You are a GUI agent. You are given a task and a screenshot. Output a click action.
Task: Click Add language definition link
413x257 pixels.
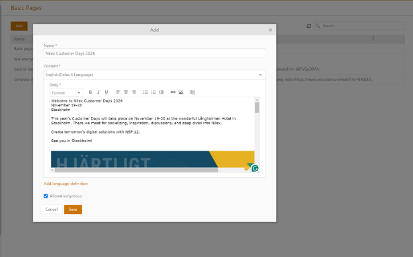click(66, 184)
